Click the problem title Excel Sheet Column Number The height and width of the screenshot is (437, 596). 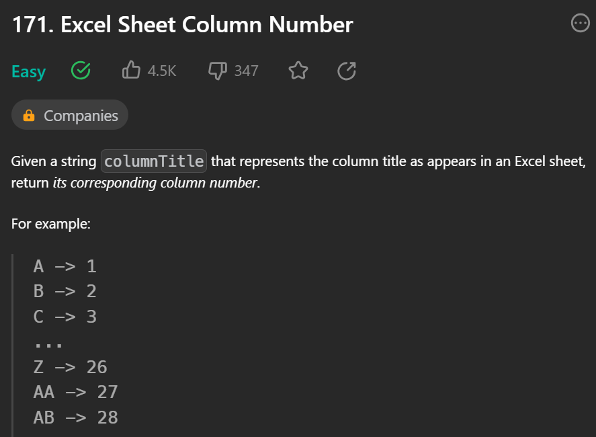click(182, 25)
